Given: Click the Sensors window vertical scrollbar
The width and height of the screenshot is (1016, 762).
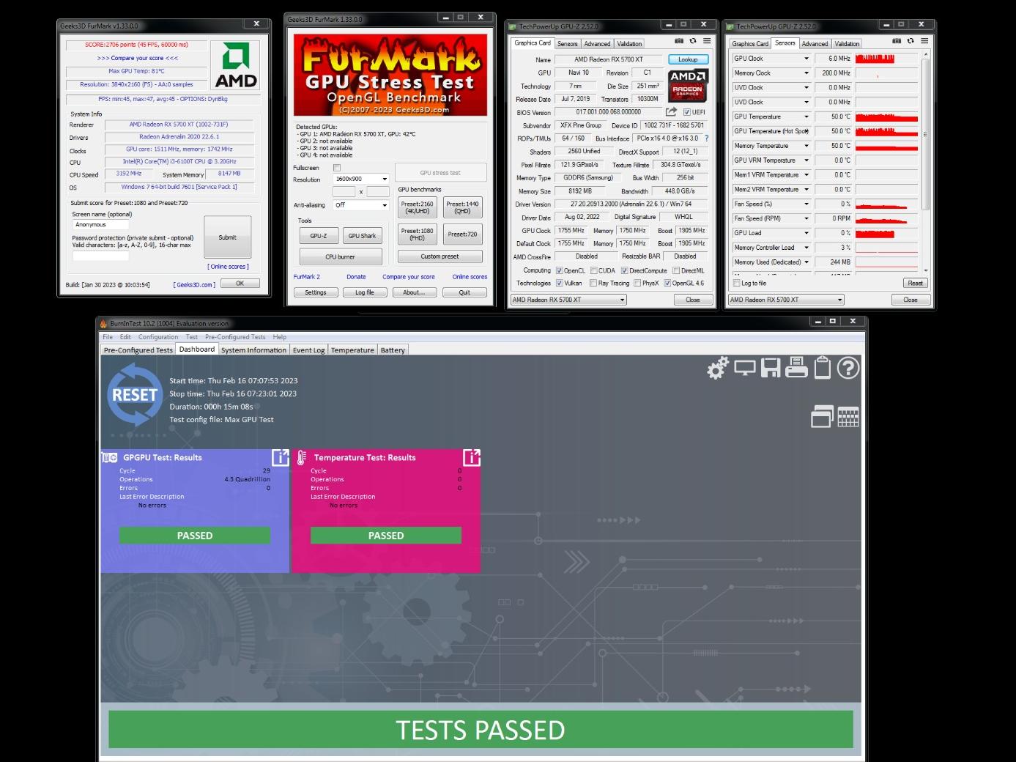Looking at the screenshot, I should [x=926, y=161].
